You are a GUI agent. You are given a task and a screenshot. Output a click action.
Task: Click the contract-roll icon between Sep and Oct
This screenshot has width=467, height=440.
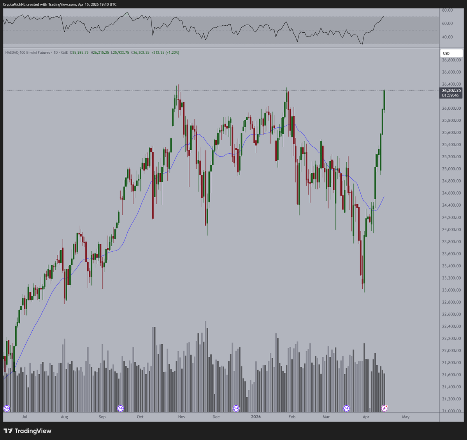pyautogui.click(x=120, y=408)
